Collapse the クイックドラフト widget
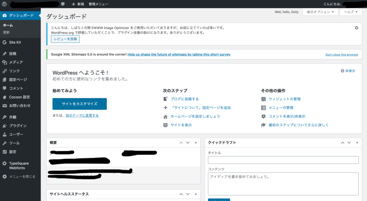 [x=357, y=143]
